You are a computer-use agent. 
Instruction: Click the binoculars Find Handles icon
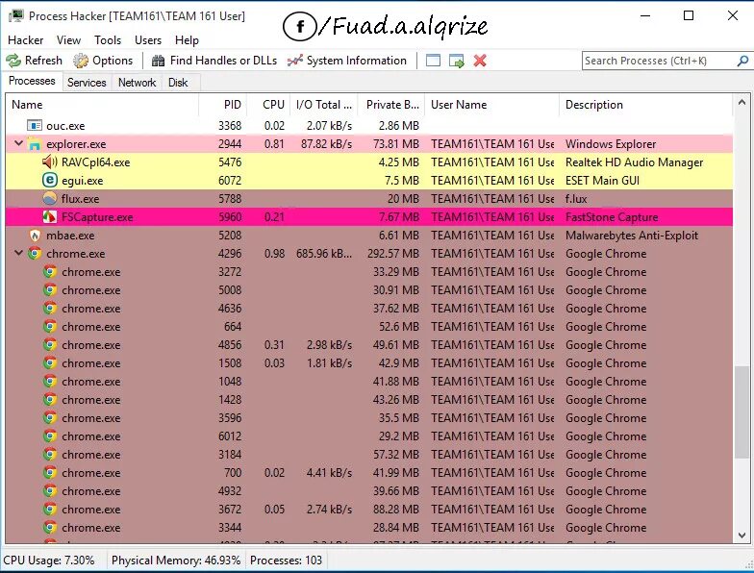pos(158,61)
